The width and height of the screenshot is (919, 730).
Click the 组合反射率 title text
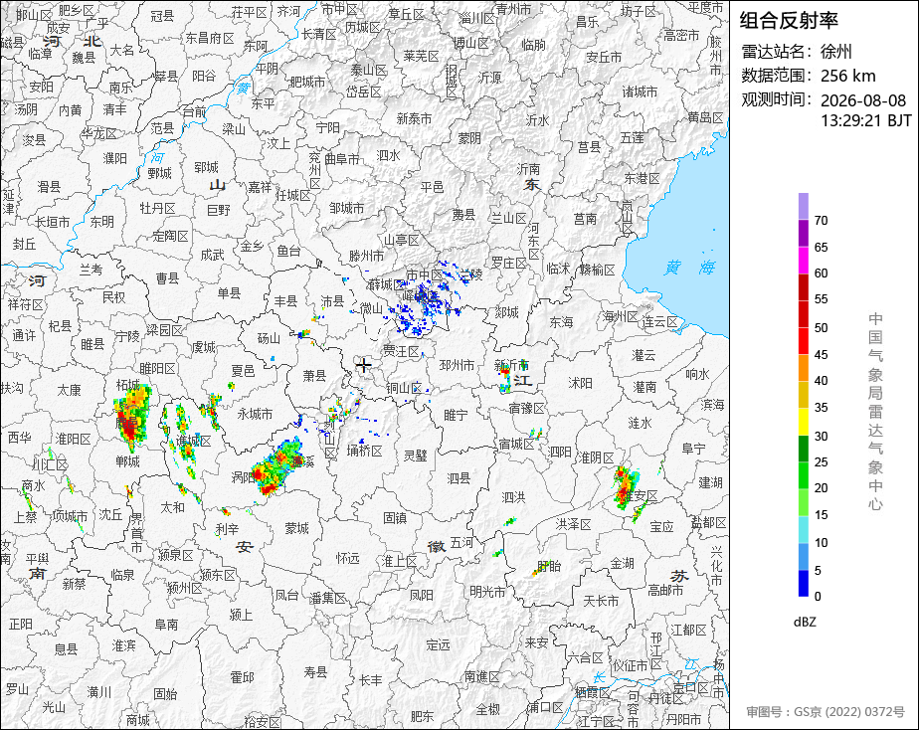click(x=789, y=21)
